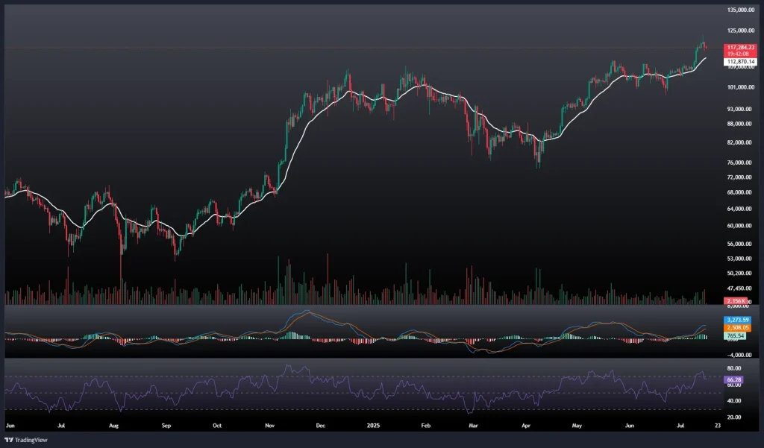Select the 80.00 level on RSI scale

(x=733, y=368)
